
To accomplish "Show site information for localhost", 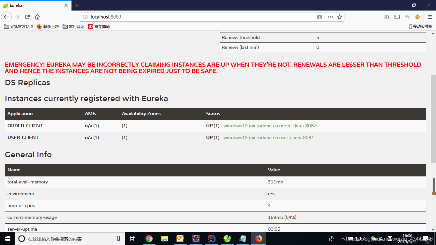I will 85,17.
